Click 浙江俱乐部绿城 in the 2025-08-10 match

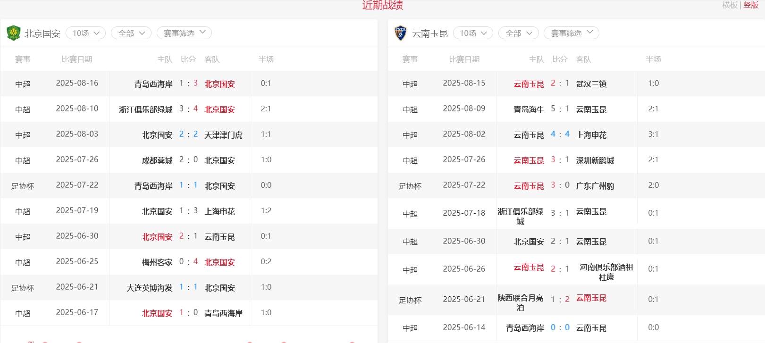coord(146,109)
